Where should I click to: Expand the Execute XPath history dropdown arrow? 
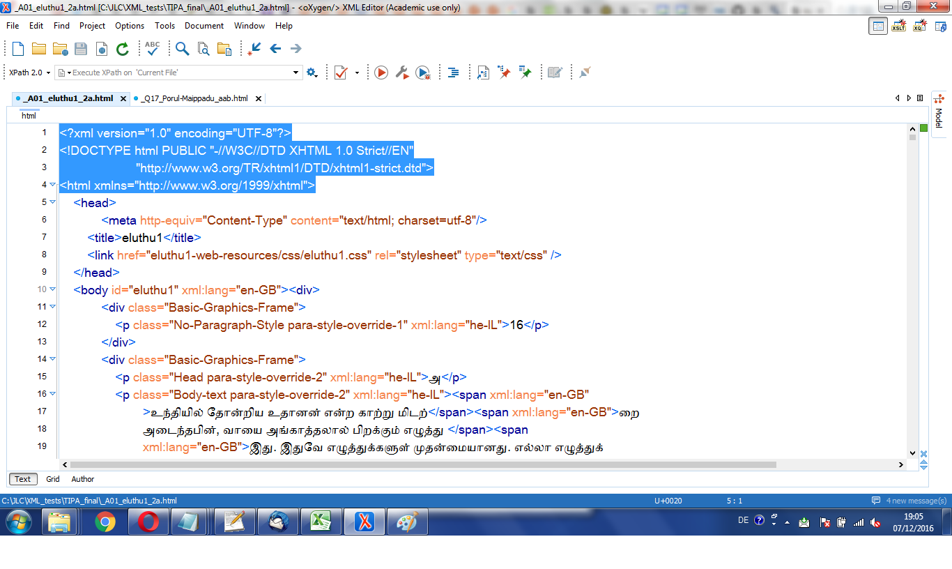point(295,73)
